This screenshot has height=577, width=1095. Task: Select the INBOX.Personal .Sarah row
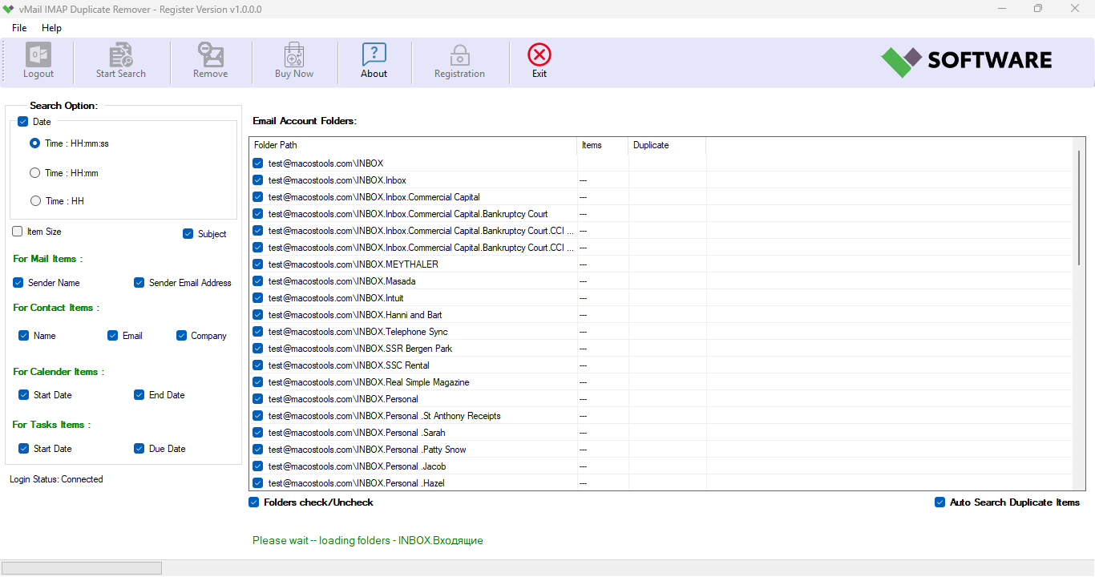(x=661, y=433)
